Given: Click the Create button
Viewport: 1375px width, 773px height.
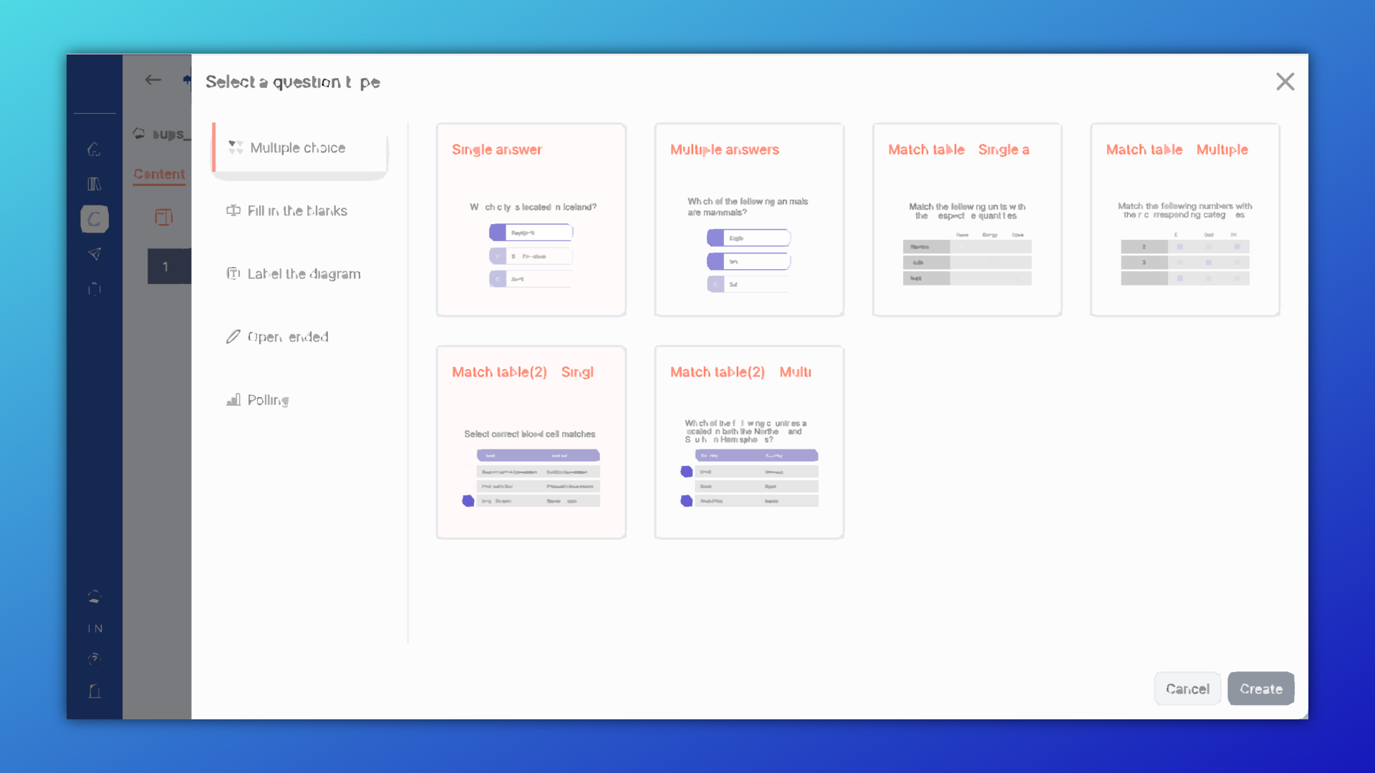Looking at the screenshot, I should (1261, 689).
